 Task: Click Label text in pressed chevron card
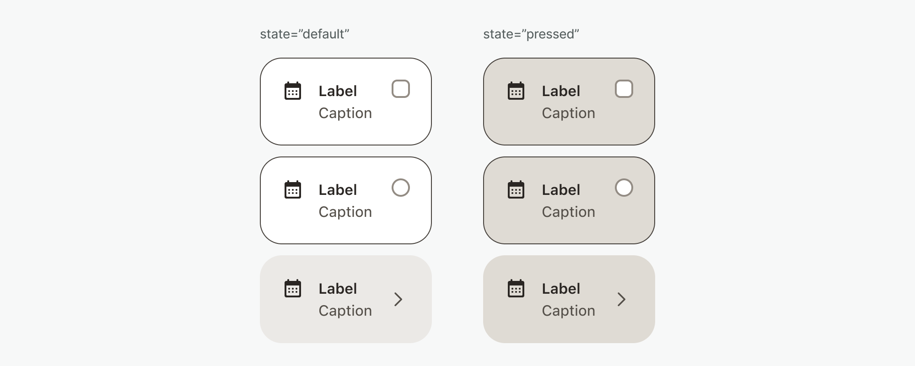(561, 289)
